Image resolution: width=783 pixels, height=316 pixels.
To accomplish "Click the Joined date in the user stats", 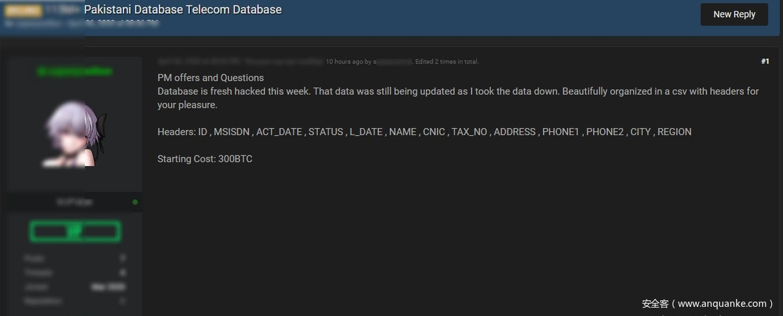I will 108,287.
